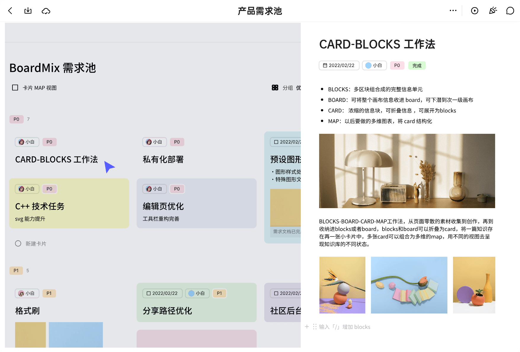Click the yellow swatch under 格式刷
Image resolution: width=520 pixels, height=352 pixels.
click(31, 335)
